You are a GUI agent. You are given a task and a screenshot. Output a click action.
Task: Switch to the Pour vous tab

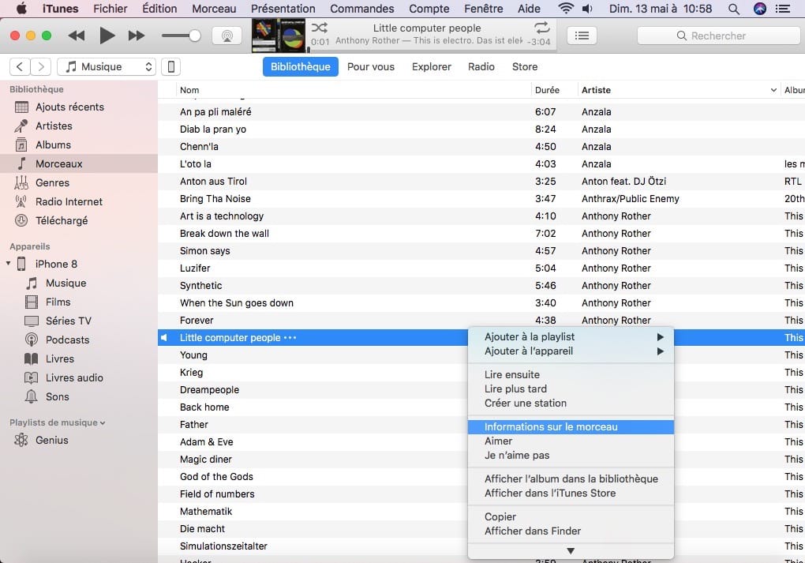(371, 67)
